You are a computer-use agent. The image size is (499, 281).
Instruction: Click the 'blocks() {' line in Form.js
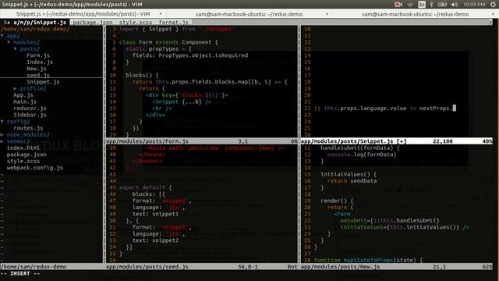(x=142, y=75)
